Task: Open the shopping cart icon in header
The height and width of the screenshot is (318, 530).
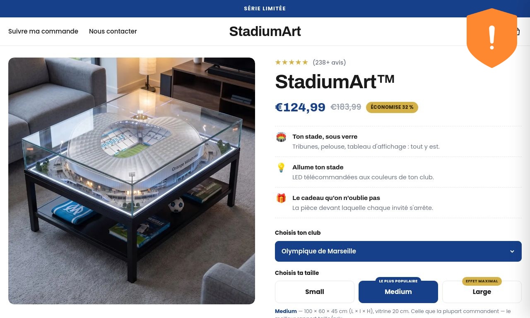Action: coord(518,31)
